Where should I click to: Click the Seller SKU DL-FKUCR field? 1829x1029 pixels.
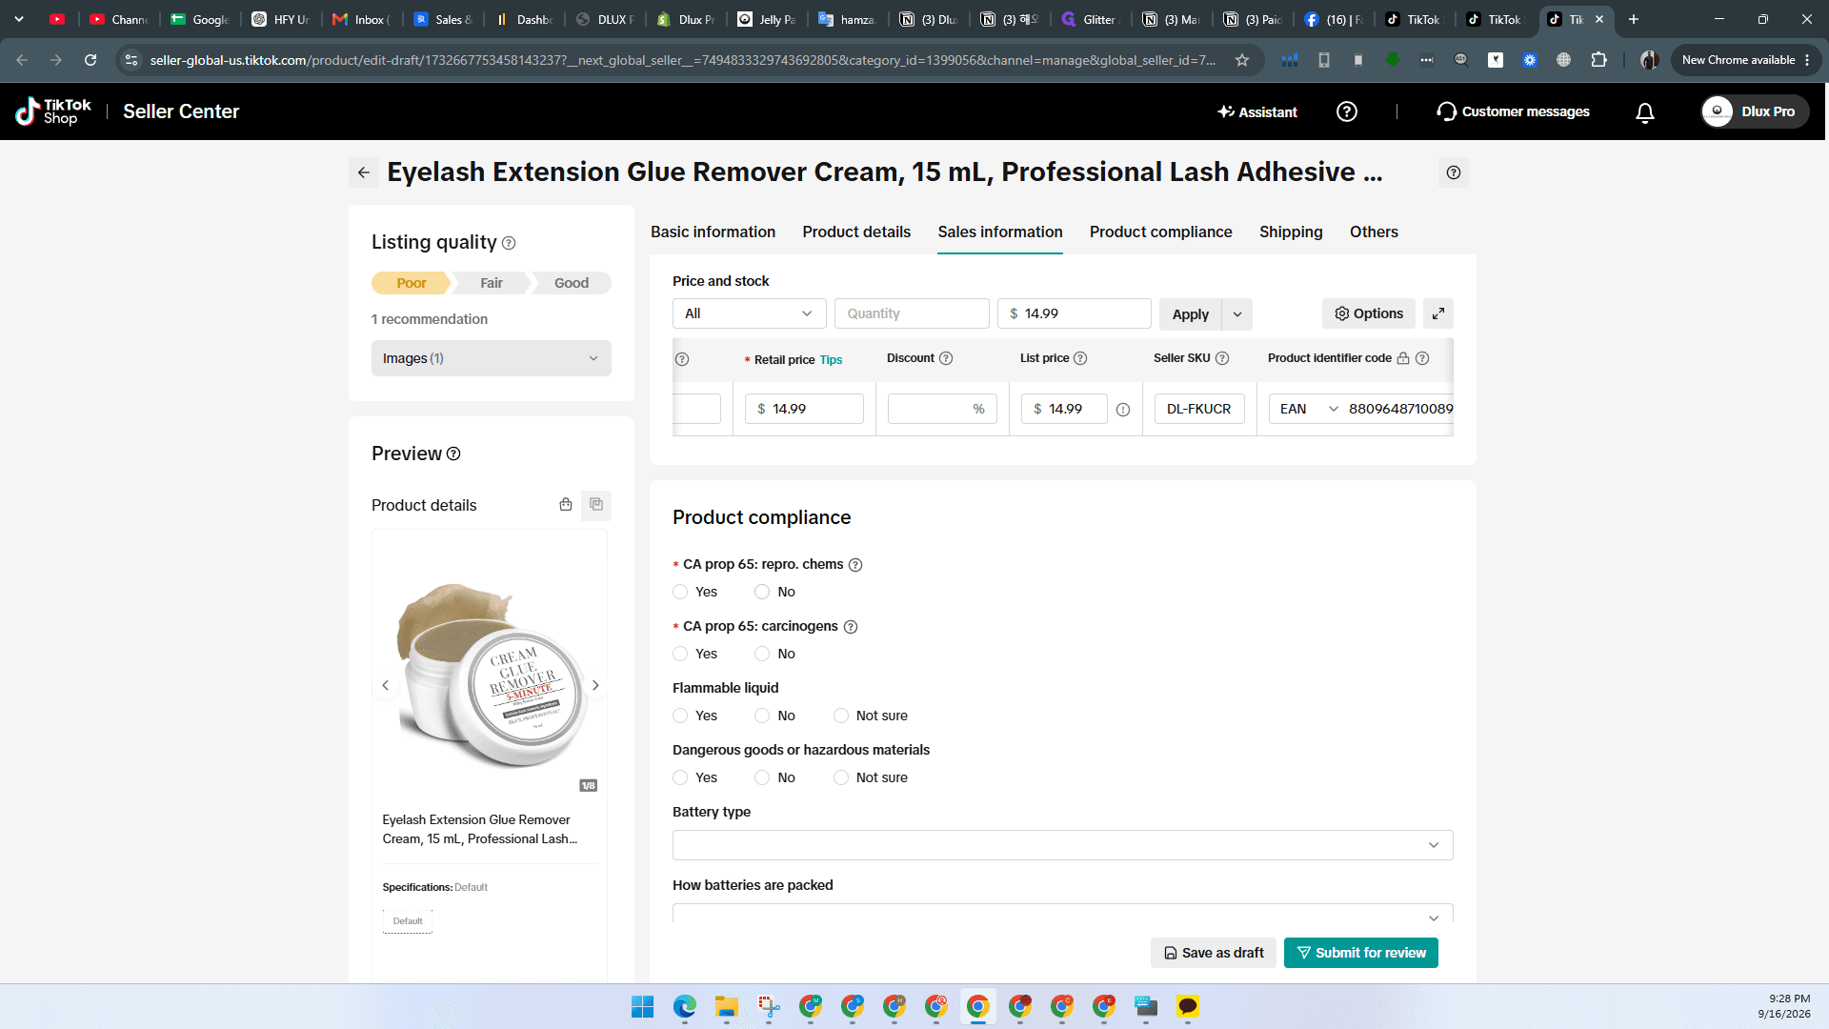tap(1199, 409)
